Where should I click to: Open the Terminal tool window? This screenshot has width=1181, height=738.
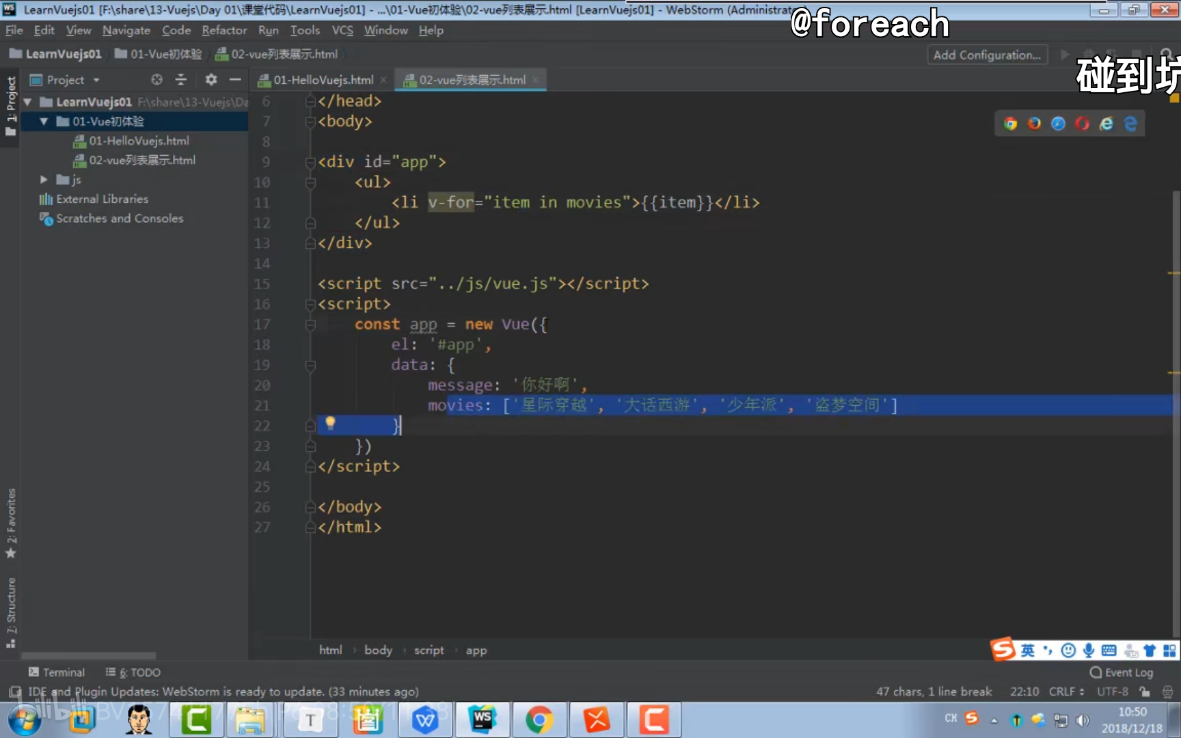point(57,672)
